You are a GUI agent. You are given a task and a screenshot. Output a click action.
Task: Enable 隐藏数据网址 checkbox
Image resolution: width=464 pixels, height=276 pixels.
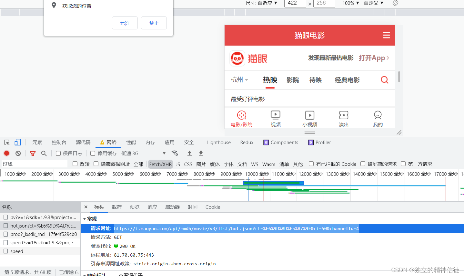click(x=96, y=164)
